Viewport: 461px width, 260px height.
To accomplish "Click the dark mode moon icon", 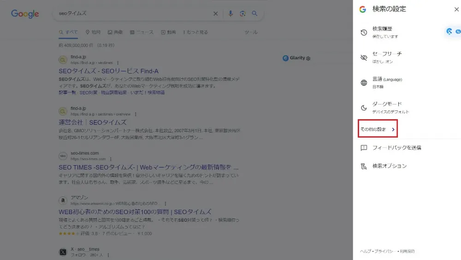I will tap(364, 108).
